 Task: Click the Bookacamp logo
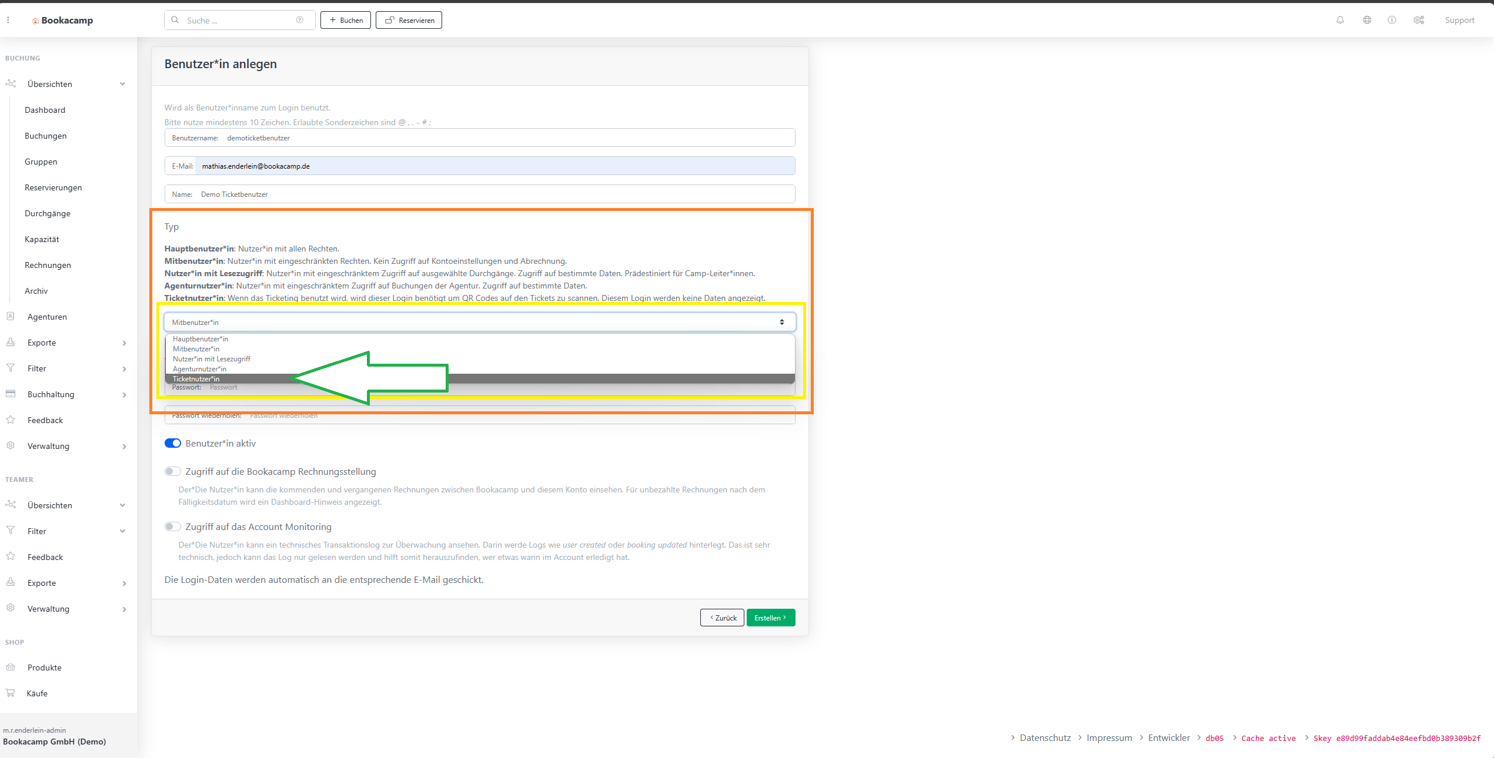click(x=63, y=20)
